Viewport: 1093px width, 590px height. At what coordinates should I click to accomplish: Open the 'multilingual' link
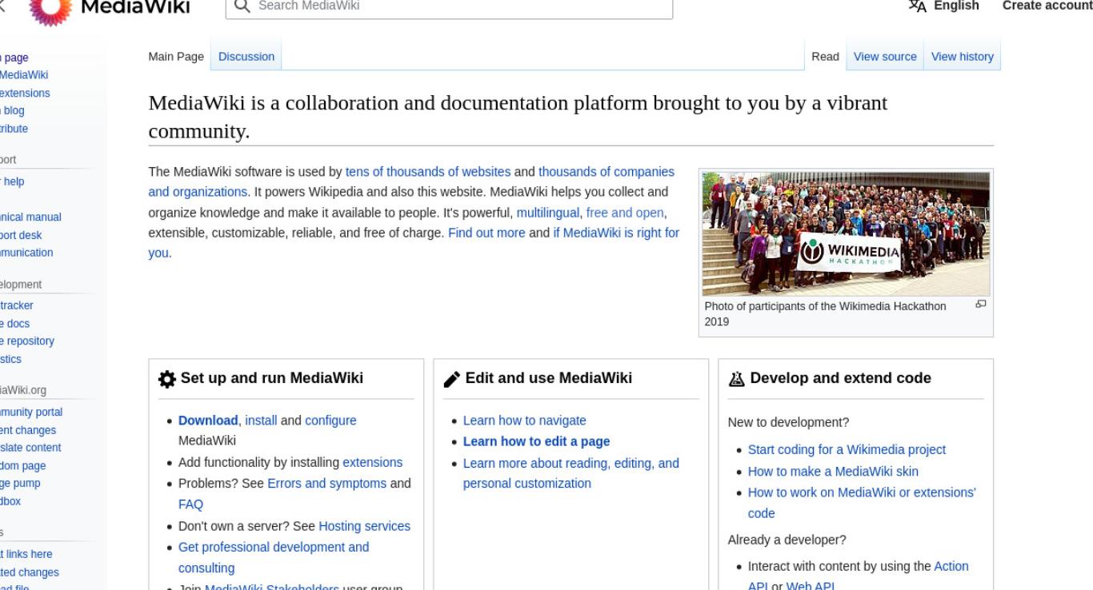click(x=548, y=213)
